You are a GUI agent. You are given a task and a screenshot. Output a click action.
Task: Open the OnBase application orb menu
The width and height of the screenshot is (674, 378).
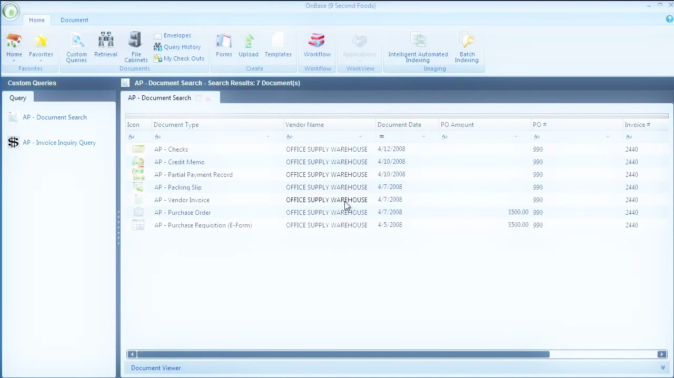coord(10,11)
